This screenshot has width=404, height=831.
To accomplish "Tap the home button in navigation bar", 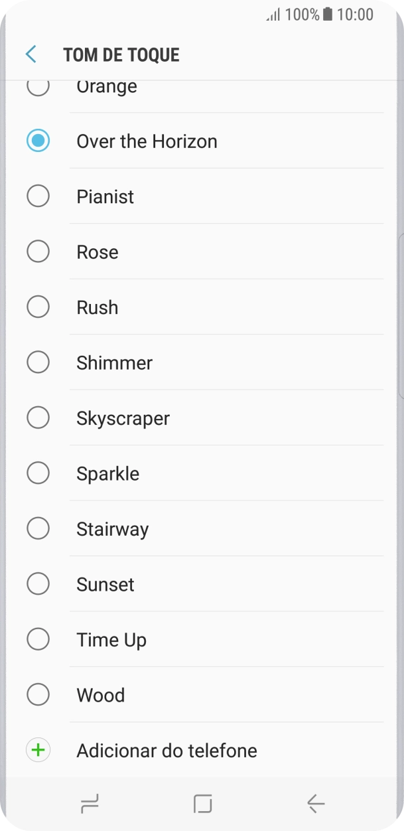I will [x=202, y=803].
